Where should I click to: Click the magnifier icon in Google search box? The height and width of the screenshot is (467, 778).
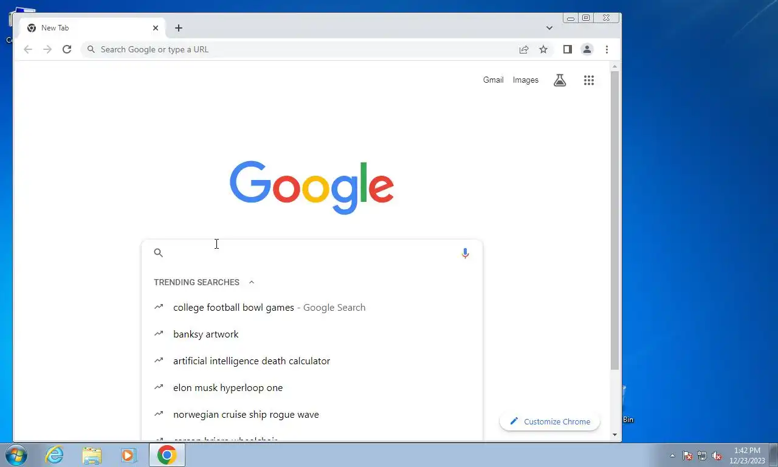pos(159,253)
